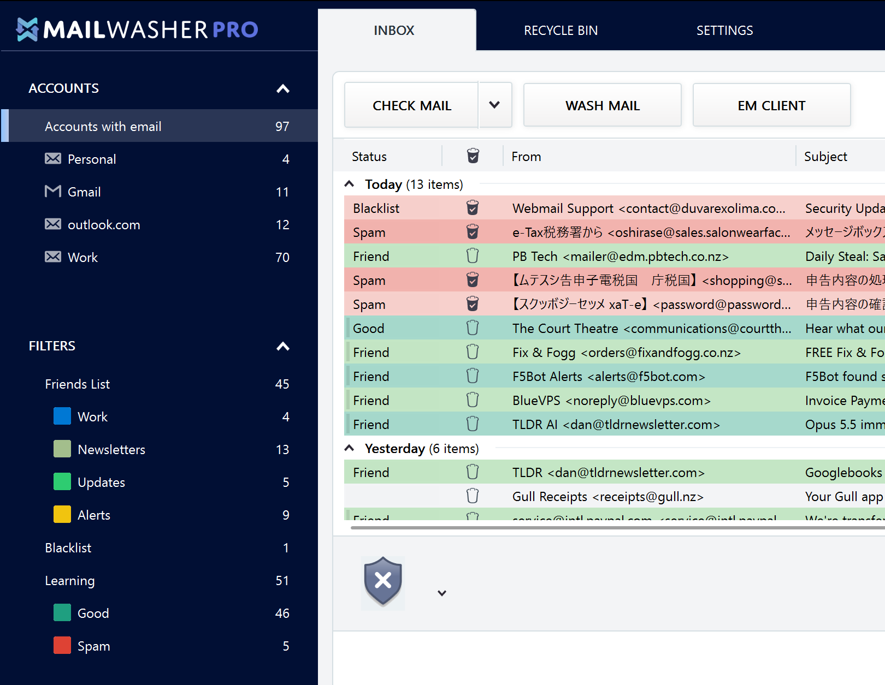This screenshot has height=685, width=885.
Task: Click the delete column header bin icon
Action: 473,156
